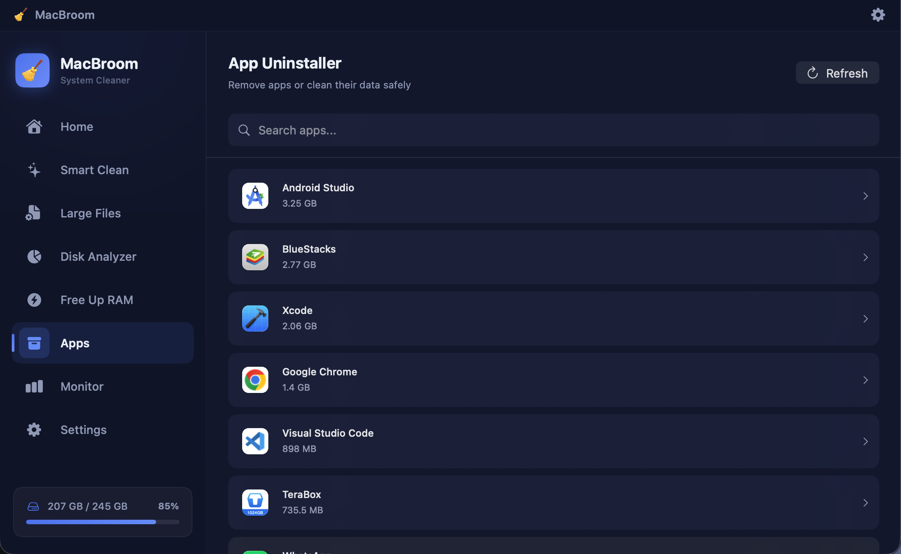
Task: Click the Xcode hammer app icon
Action: pos(255,319)
